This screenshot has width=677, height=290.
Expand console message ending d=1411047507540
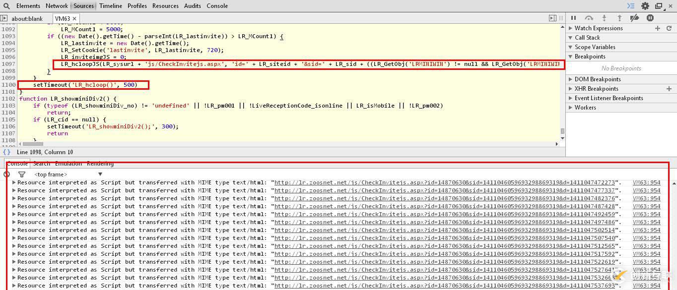coord(14,238)
